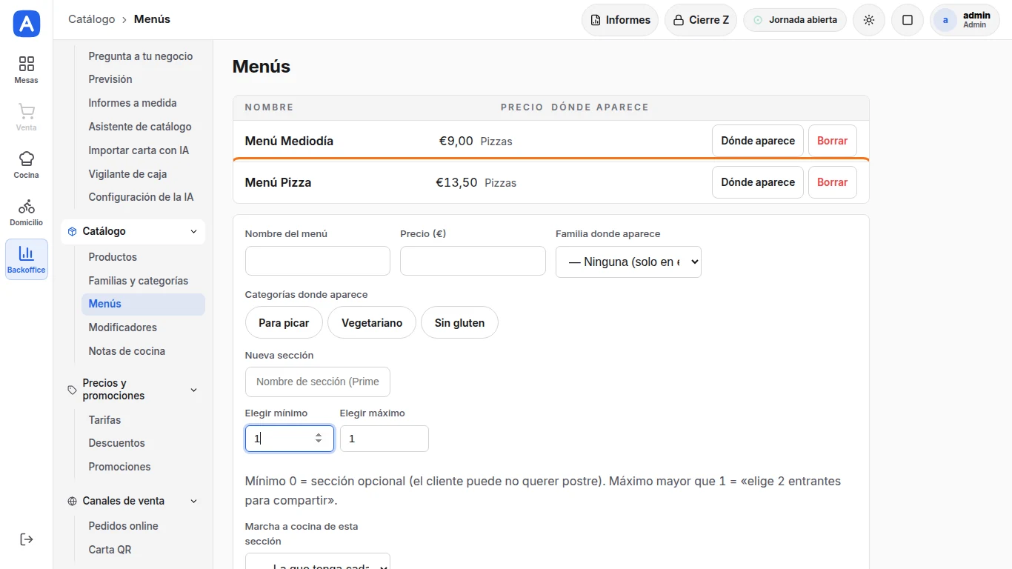
Task: Focus the Precio (€) input field
Action: pos(473,261)
